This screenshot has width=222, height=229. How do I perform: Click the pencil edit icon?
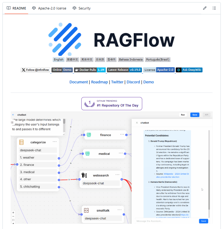coord(205,8)
